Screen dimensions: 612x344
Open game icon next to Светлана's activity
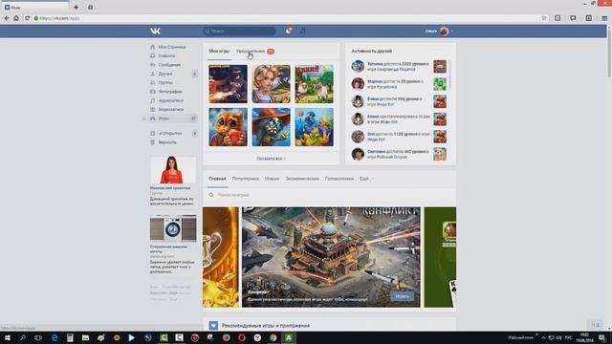tap(440, 154)
